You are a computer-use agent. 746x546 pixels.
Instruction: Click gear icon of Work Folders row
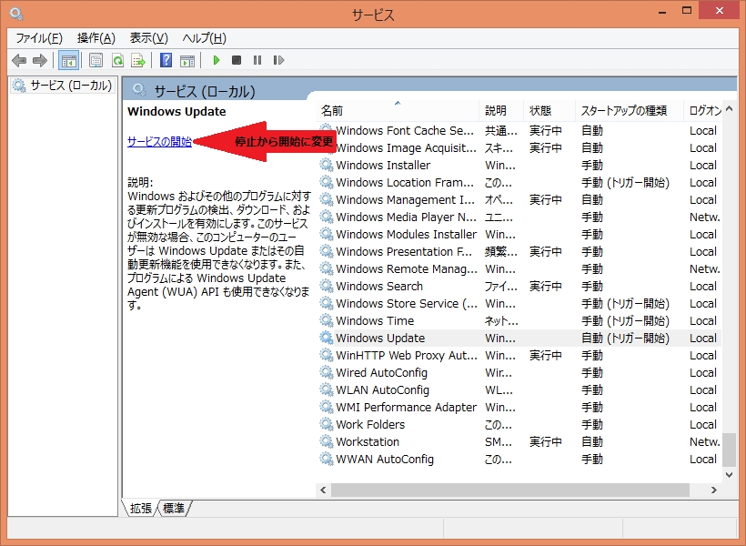(327, 424)
